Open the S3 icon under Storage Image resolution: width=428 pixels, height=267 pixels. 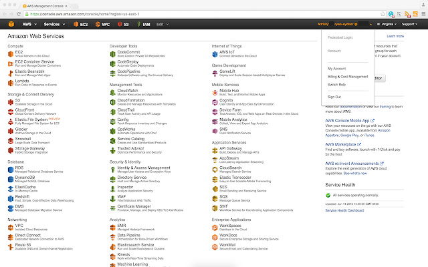(11, 102)
